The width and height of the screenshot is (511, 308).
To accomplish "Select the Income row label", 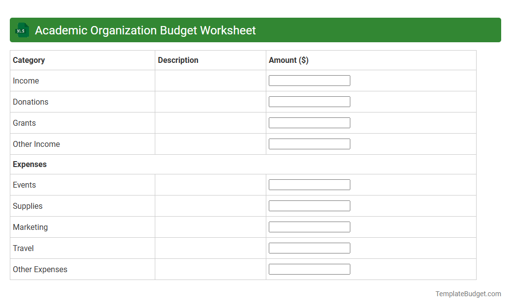I will [26, 81].
